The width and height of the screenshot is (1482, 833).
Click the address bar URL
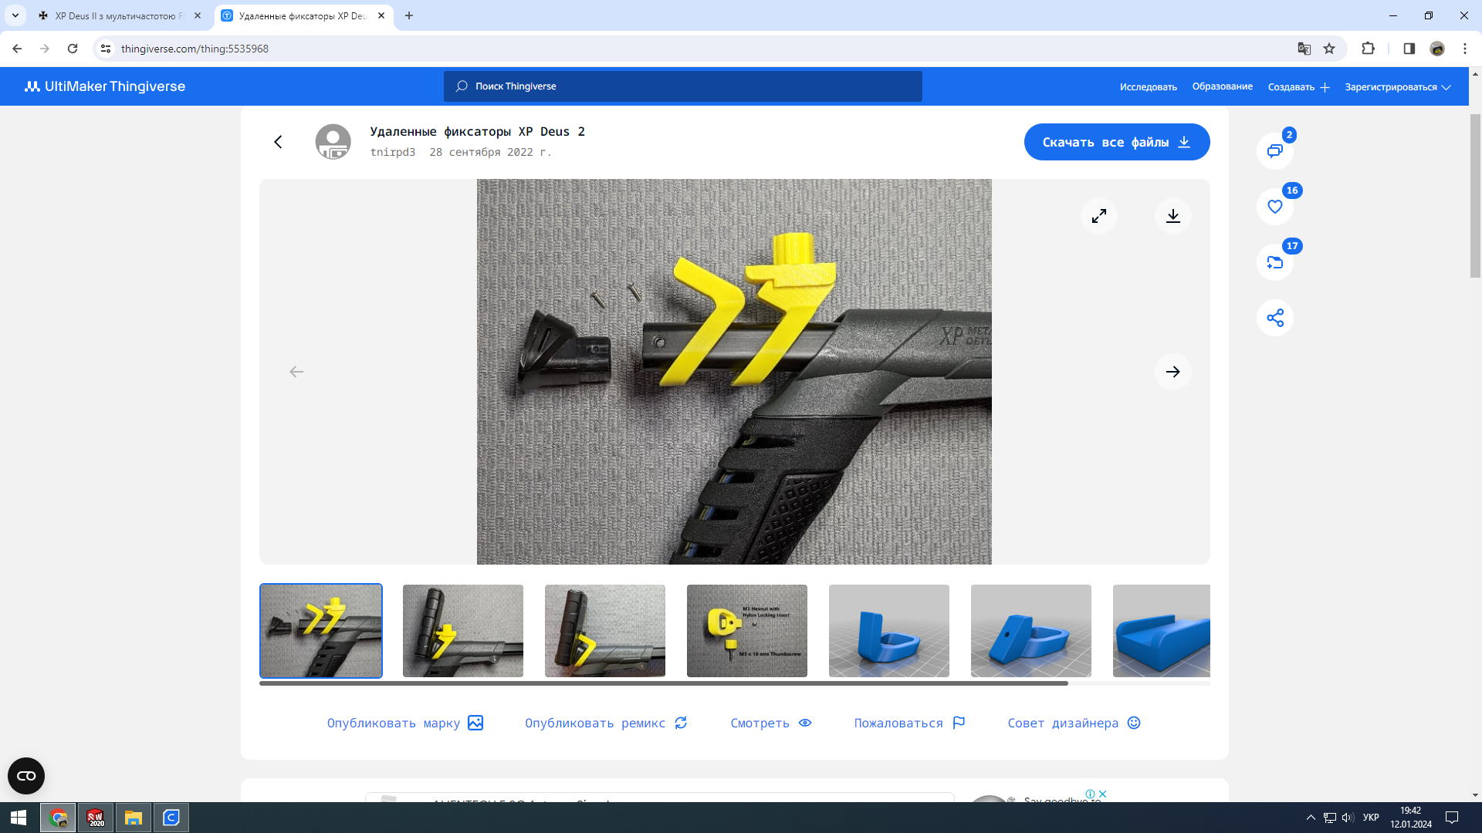pyautogui.click(x=195, y=49)
